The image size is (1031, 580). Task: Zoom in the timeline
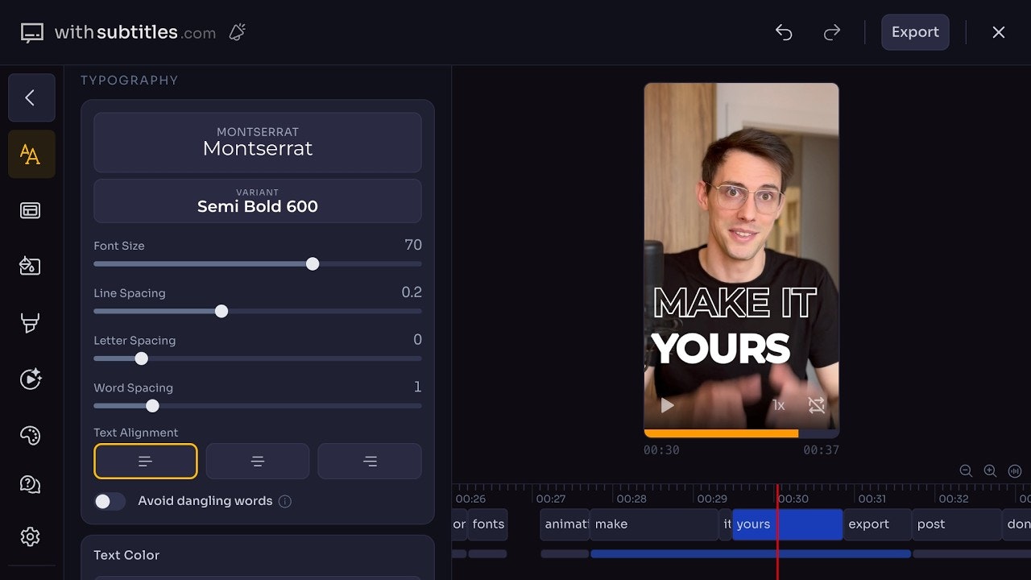(991, 471)
